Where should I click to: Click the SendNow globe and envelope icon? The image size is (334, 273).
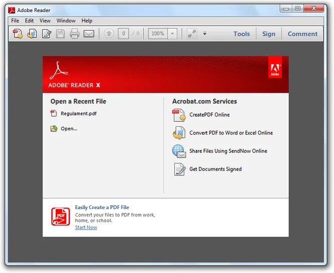click(179, 151)
